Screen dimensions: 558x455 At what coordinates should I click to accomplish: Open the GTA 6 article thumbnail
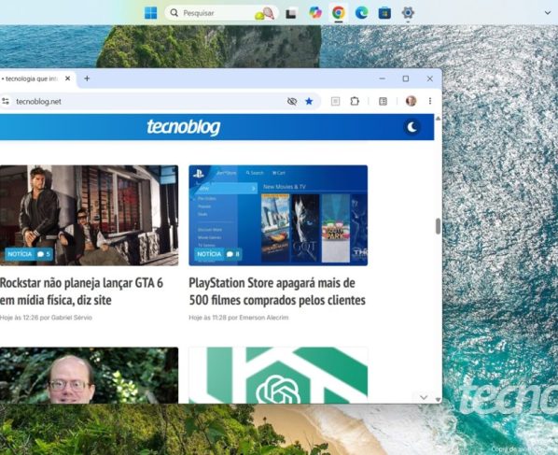pyautogui.click(x=89, y=215)
